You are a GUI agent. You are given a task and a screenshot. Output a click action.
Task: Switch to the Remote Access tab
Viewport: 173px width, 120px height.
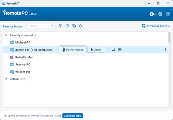pos(13,26)
